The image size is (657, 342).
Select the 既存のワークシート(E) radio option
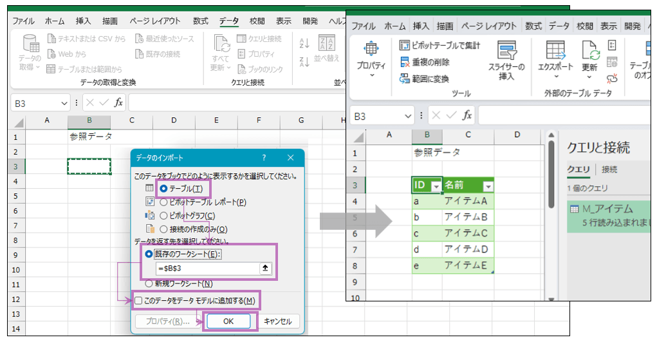(x=149, y=254)
